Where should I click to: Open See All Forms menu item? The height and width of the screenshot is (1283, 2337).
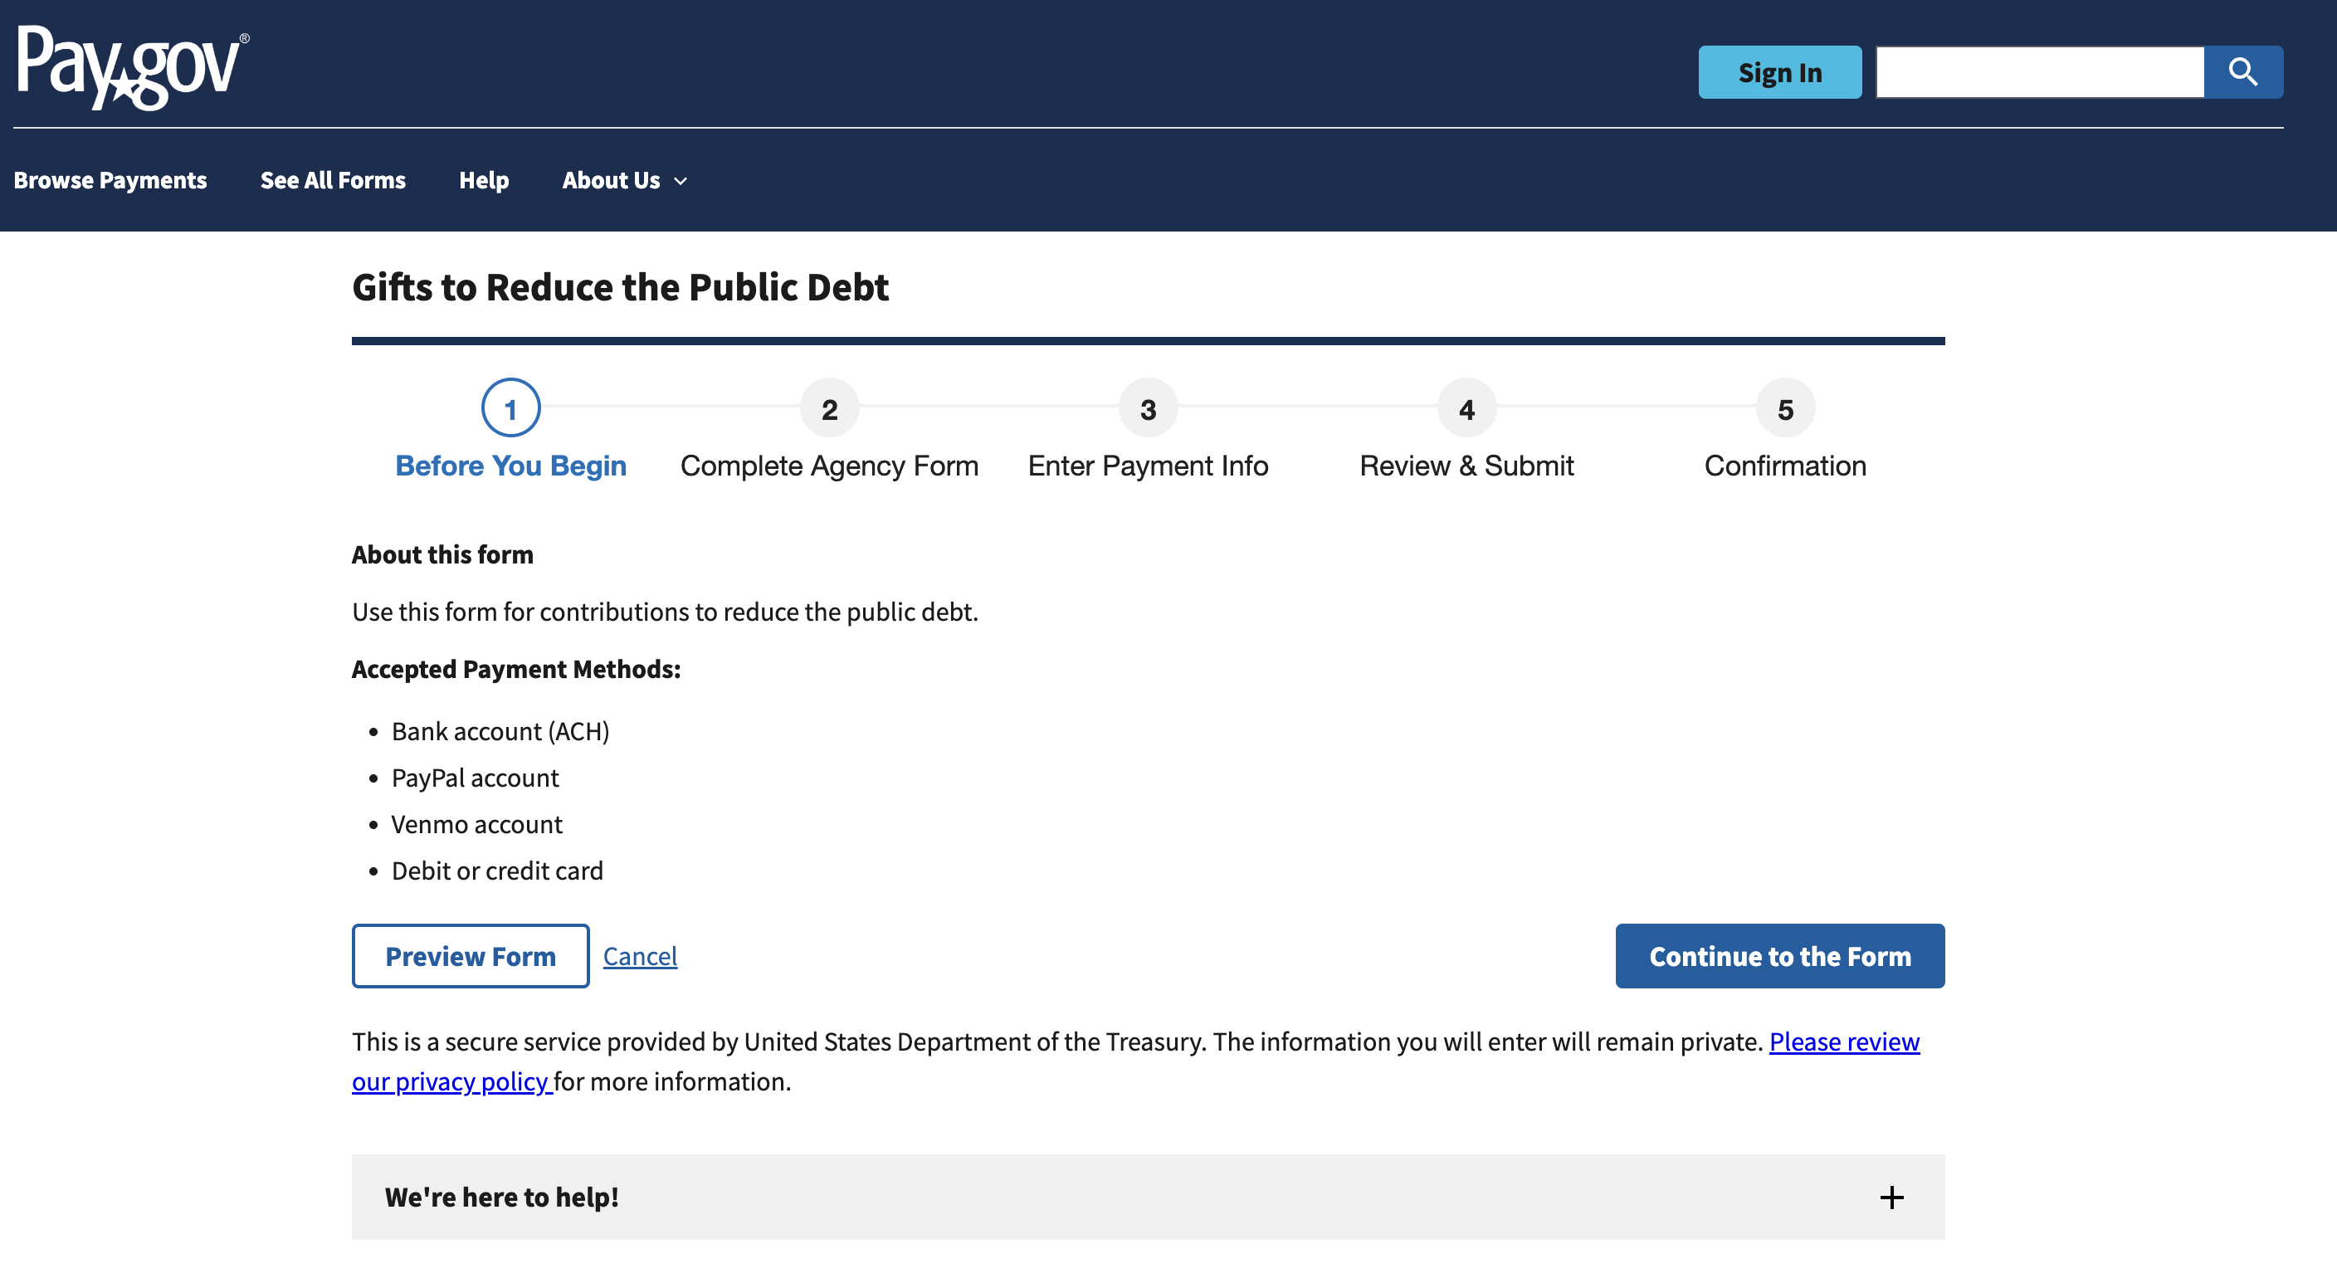[333, 181]
